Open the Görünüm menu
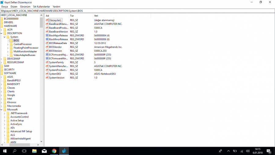275x155 pixels. tap(25, 6)
